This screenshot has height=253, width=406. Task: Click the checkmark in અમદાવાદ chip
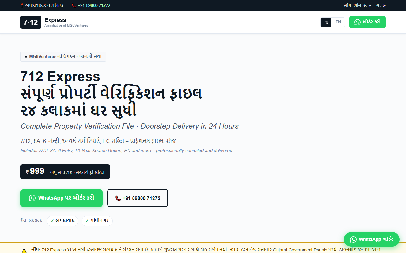[x=52, y=221]
